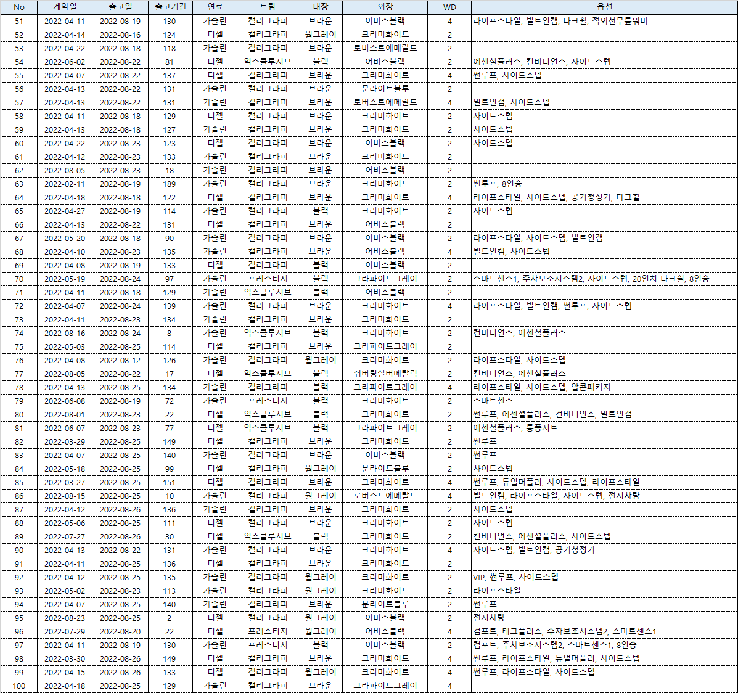This screenshot has height=693, width=738.
Task: Click 그라파이트그레이 exterior in row 100
Action: pyautogui.click(x=385, y=686)
